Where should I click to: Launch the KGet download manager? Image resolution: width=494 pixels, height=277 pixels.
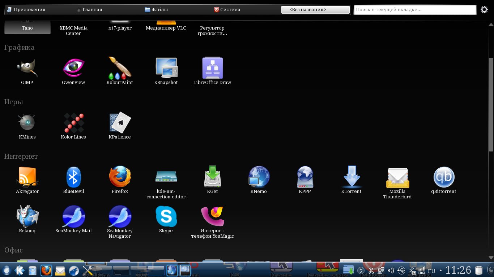click(212, 180)
